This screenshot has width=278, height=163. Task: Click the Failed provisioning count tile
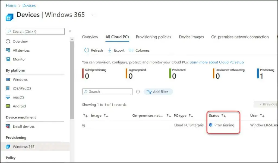[x=94, y=74]
